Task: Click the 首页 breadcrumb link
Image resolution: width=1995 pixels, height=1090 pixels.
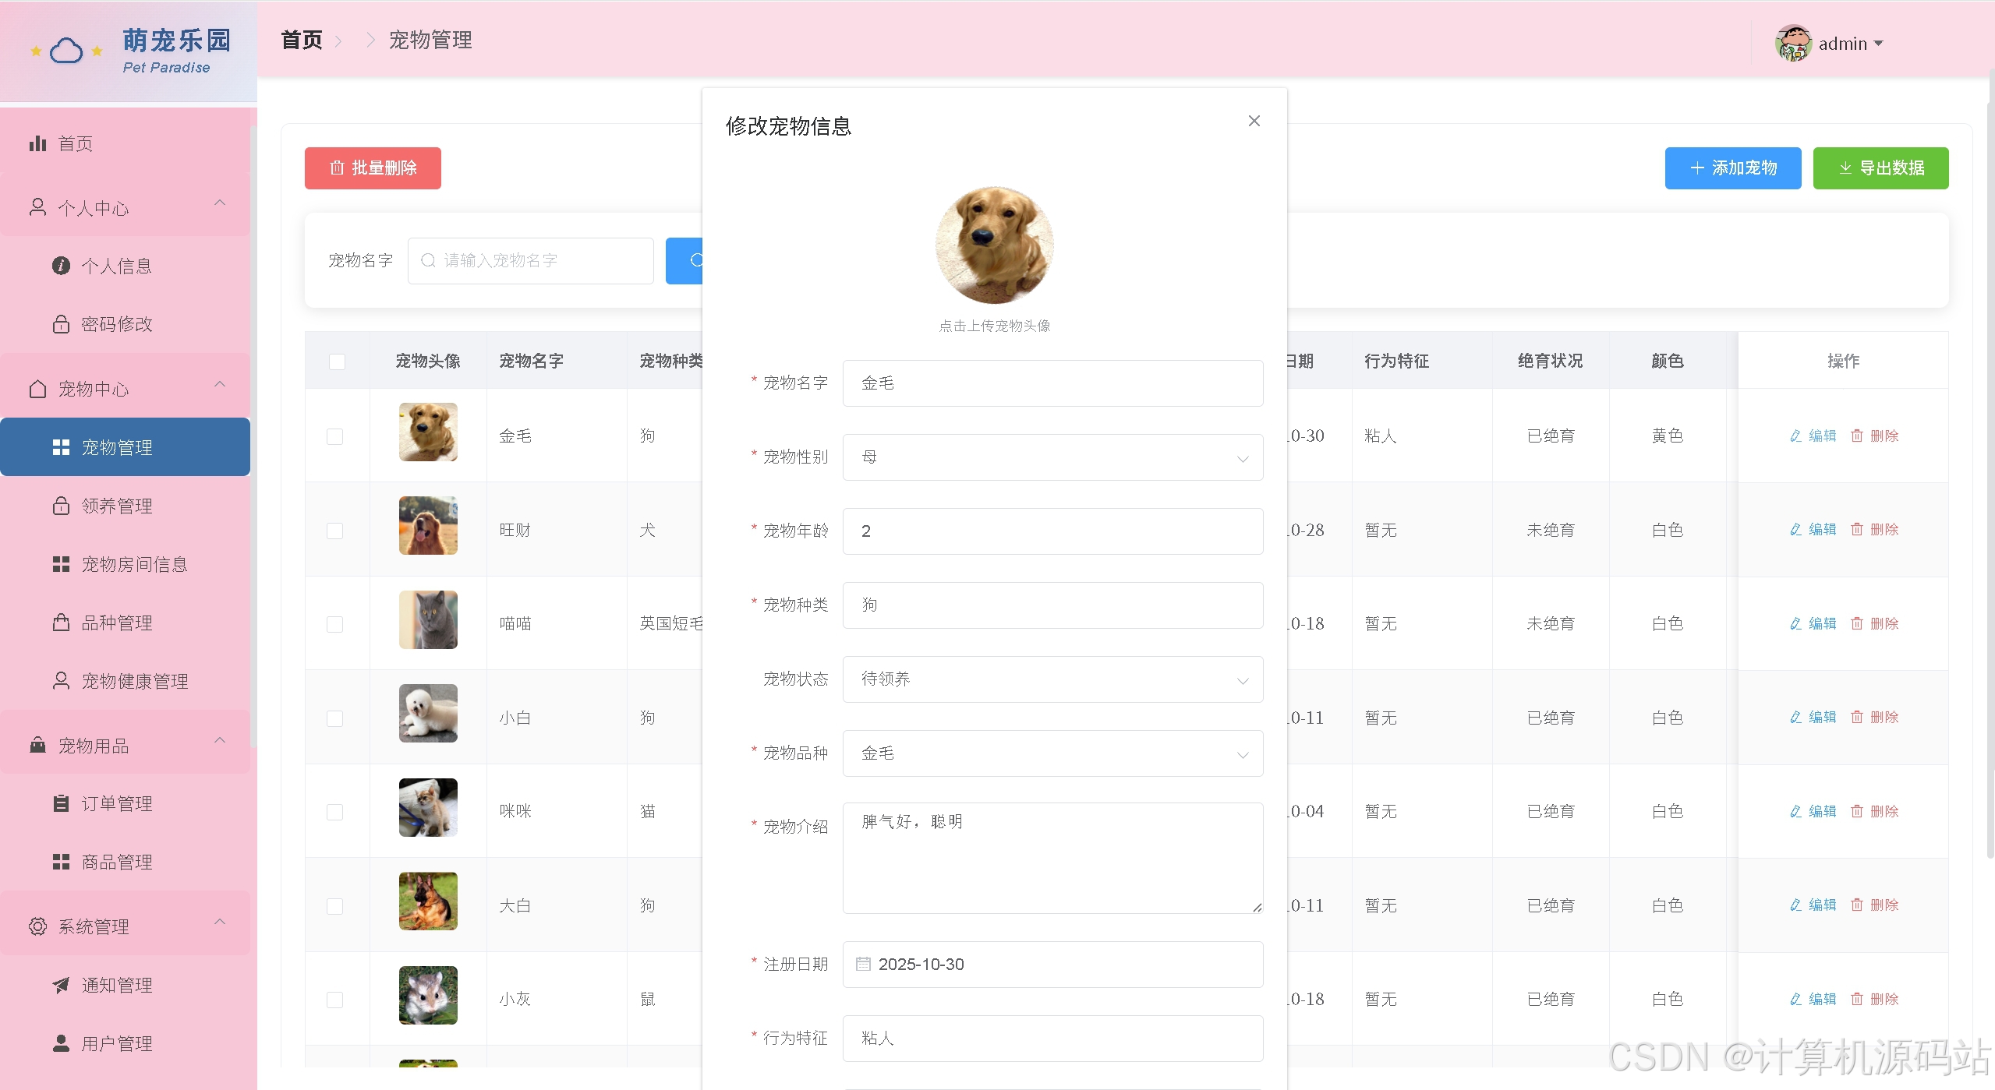Action: coord(302,40)
